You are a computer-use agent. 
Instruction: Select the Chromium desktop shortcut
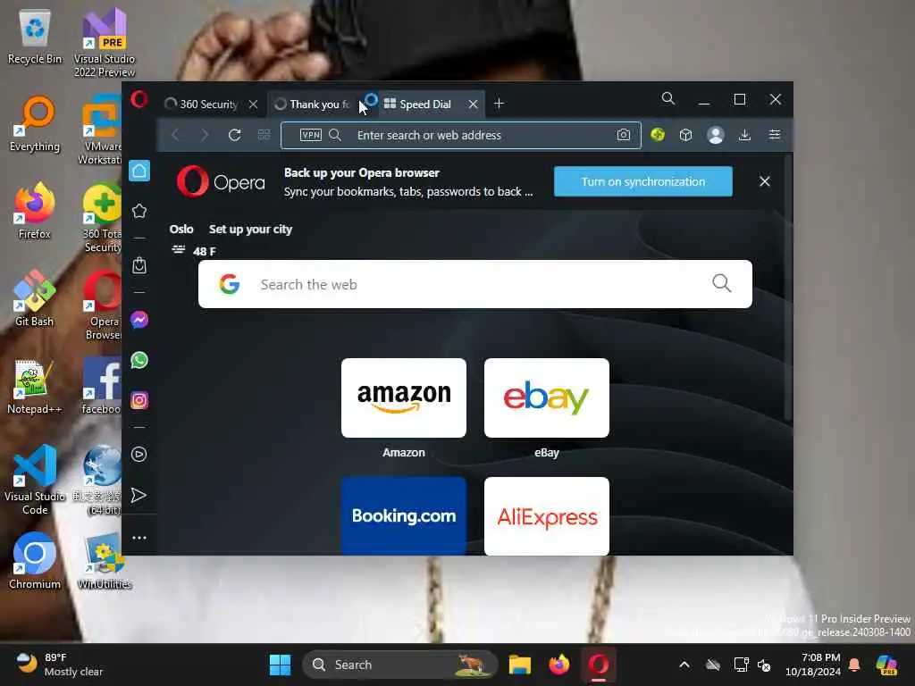[35, 561]
